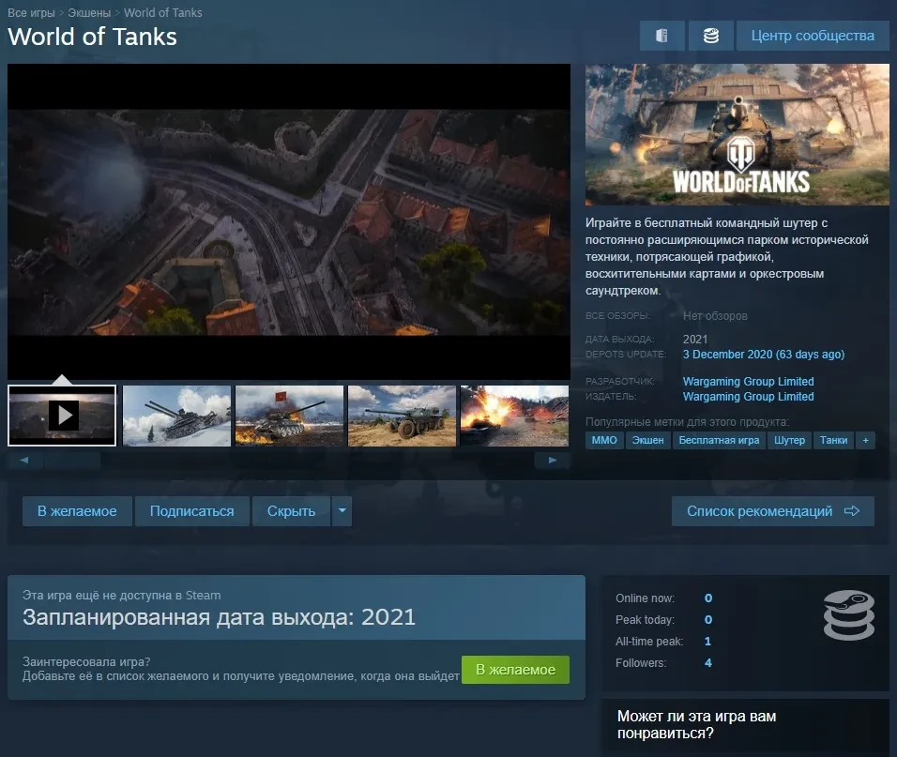Click the green В желаемое button
The image size is (897, 757).
coord(515,670)
